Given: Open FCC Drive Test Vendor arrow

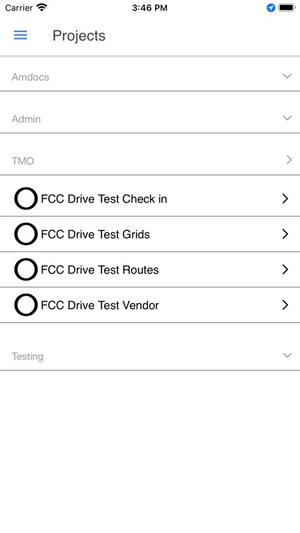Looking at the screenshot, I should (x=285, y=305).
